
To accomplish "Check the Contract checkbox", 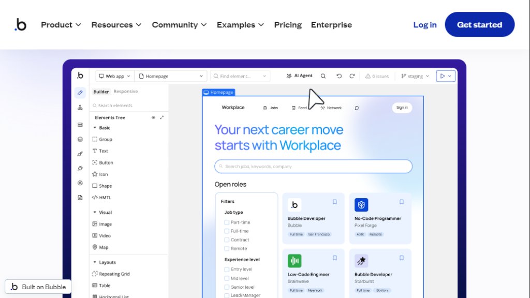I will coord(227,240).
